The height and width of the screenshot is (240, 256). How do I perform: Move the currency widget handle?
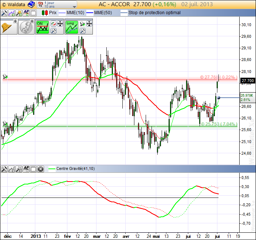pyautogui.click(x=32, y=21)
